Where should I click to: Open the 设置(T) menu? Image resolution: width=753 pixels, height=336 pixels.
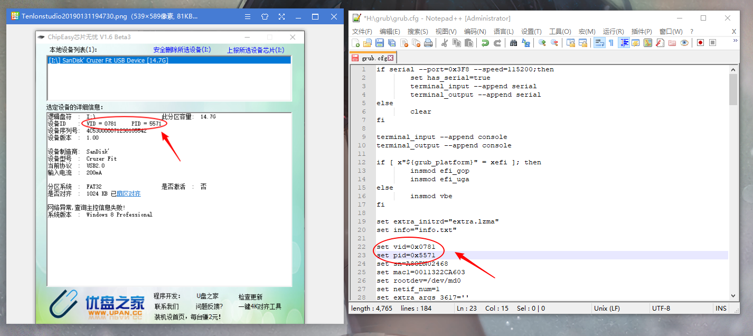coord(531,32)
